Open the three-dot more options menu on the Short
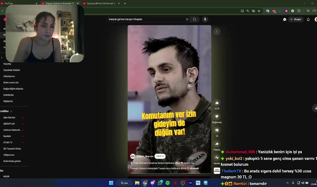 217,31
